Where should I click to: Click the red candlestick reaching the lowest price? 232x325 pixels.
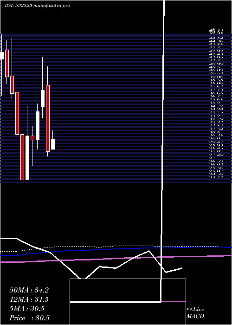coord(22,157)
